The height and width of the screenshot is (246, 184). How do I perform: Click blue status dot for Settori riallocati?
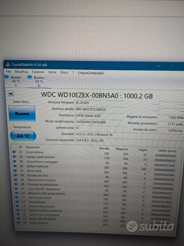(x=14, y=166)
